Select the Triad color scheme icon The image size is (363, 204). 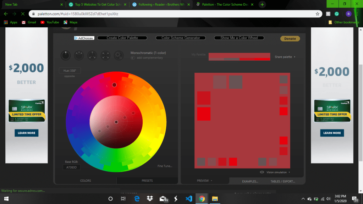92,55
